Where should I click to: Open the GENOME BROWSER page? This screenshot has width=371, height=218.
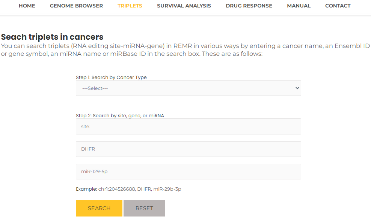(x=77, y=6)
